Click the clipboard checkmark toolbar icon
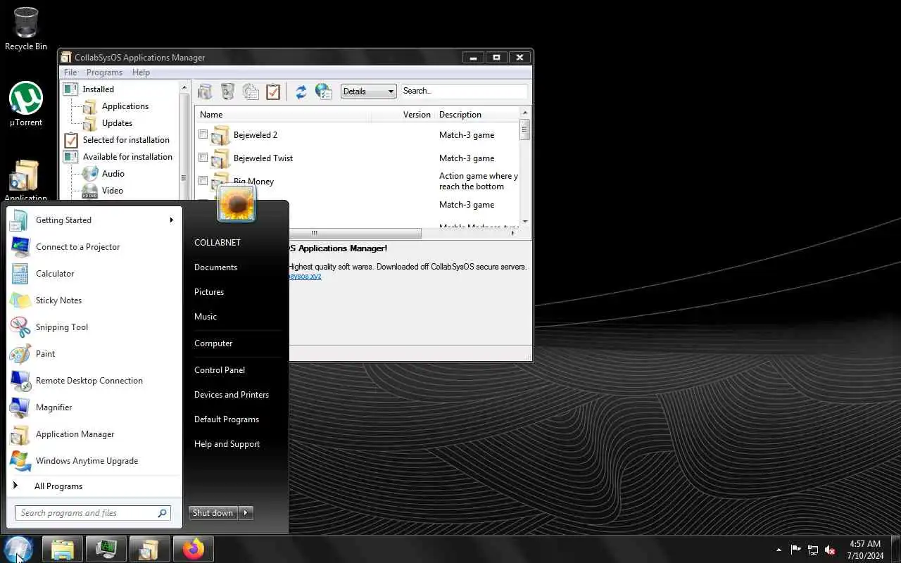901x563 pixels. (x=273, y=91)
